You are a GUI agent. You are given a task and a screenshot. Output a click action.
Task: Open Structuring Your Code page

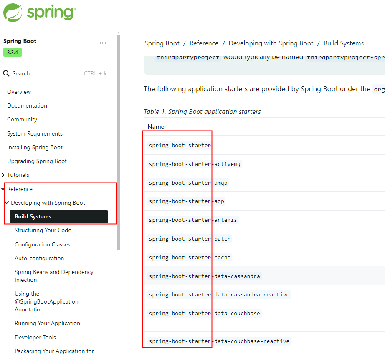[x=43, y=231]
